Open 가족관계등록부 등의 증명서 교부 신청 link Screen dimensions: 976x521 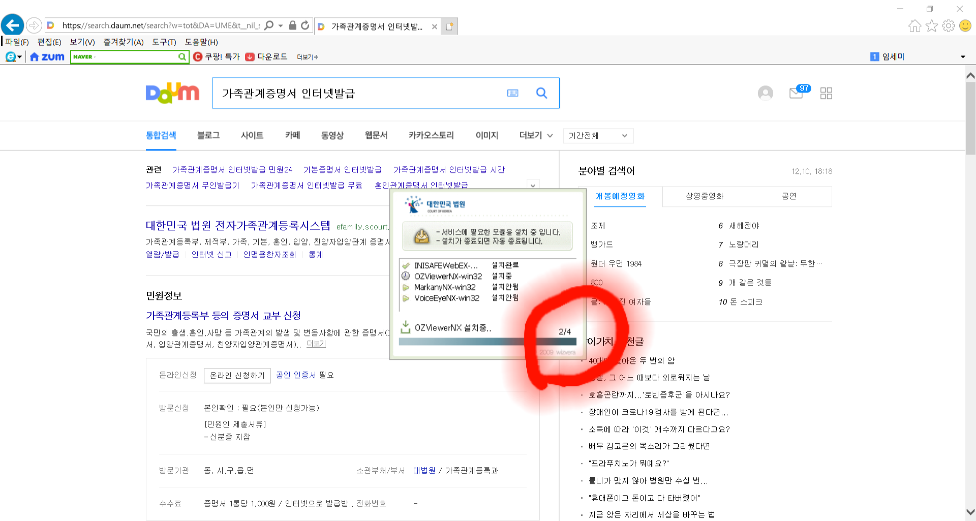pyautogui.click(x=223, y=316)
